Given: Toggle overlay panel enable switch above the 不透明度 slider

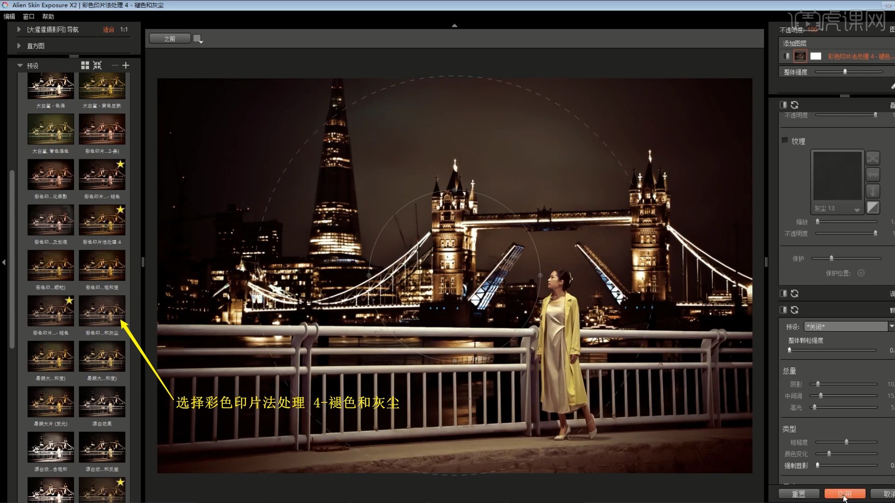Looking at the screenshot, I should point(784,105).
